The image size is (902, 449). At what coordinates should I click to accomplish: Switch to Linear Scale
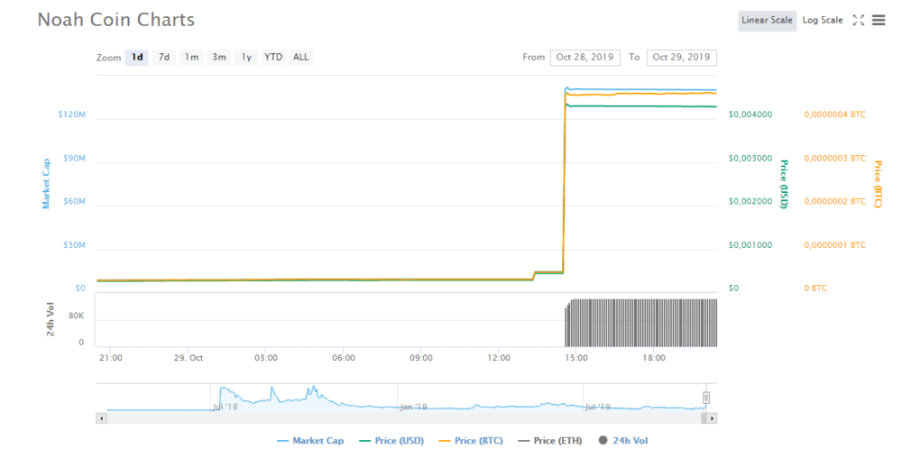(x=768, y=20)
